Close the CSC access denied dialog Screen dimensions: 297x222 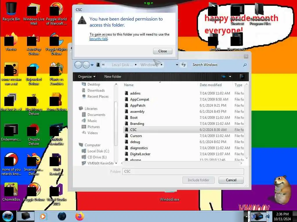click(162, 51)
